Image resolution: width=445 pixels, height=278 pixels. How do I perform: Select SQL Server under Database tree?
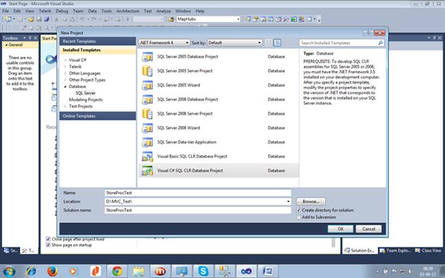point(86,93)
